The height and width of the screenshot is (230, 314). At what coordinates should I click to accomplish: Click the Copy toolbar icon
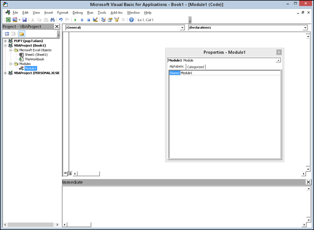tap(39, 20)
